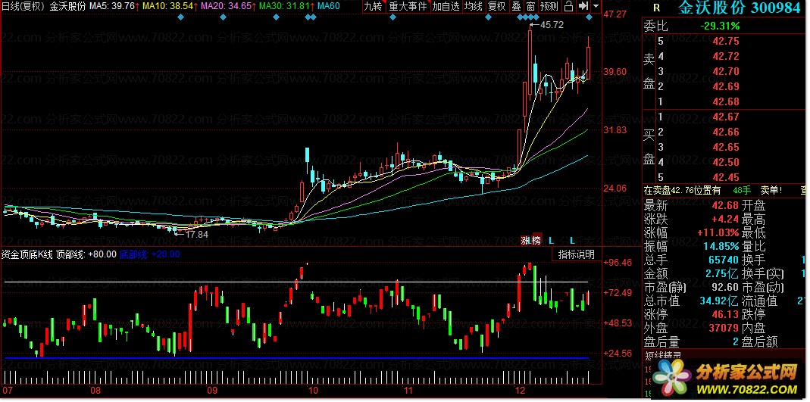
Task: Click the 17.84 low price annotation
Action: (196, 234)
